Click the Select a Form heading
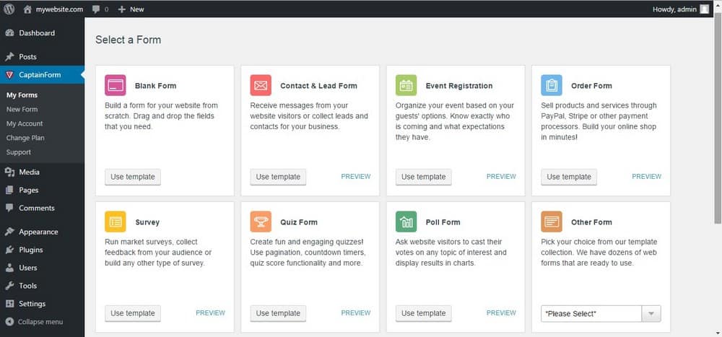Image resolution: width=722 pixels, height=337 pixels. click(129, 40)
